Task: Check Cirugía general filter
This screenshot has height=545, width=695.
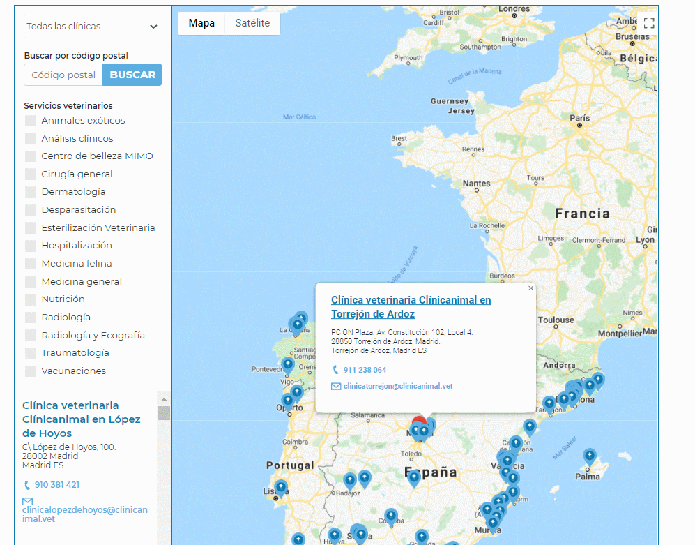Action: 31,174
